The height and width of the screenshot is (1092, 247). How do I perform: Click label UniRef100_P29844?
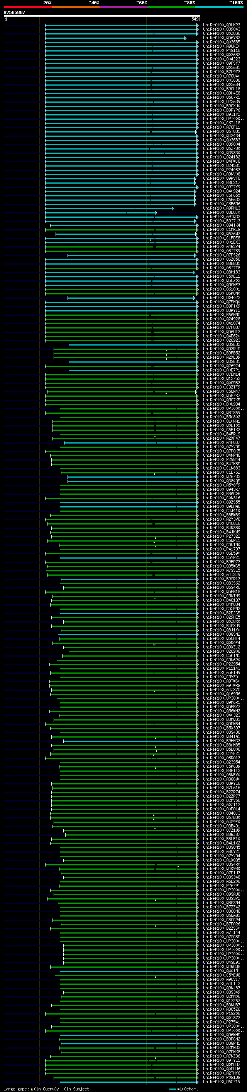[222, 460]
